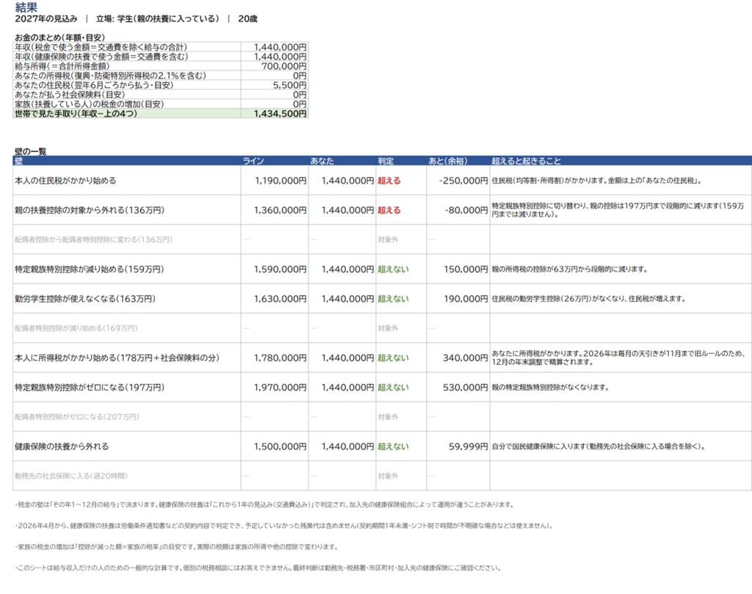752x594 pixels.
Task: Click the あなたの住民税(翌年6月ごろから払う・目安) label
Action: tap(94, 85)
